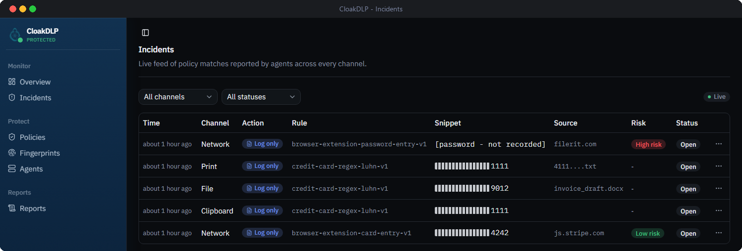Open actions menu for Clipboard row

tap(719, 210)
